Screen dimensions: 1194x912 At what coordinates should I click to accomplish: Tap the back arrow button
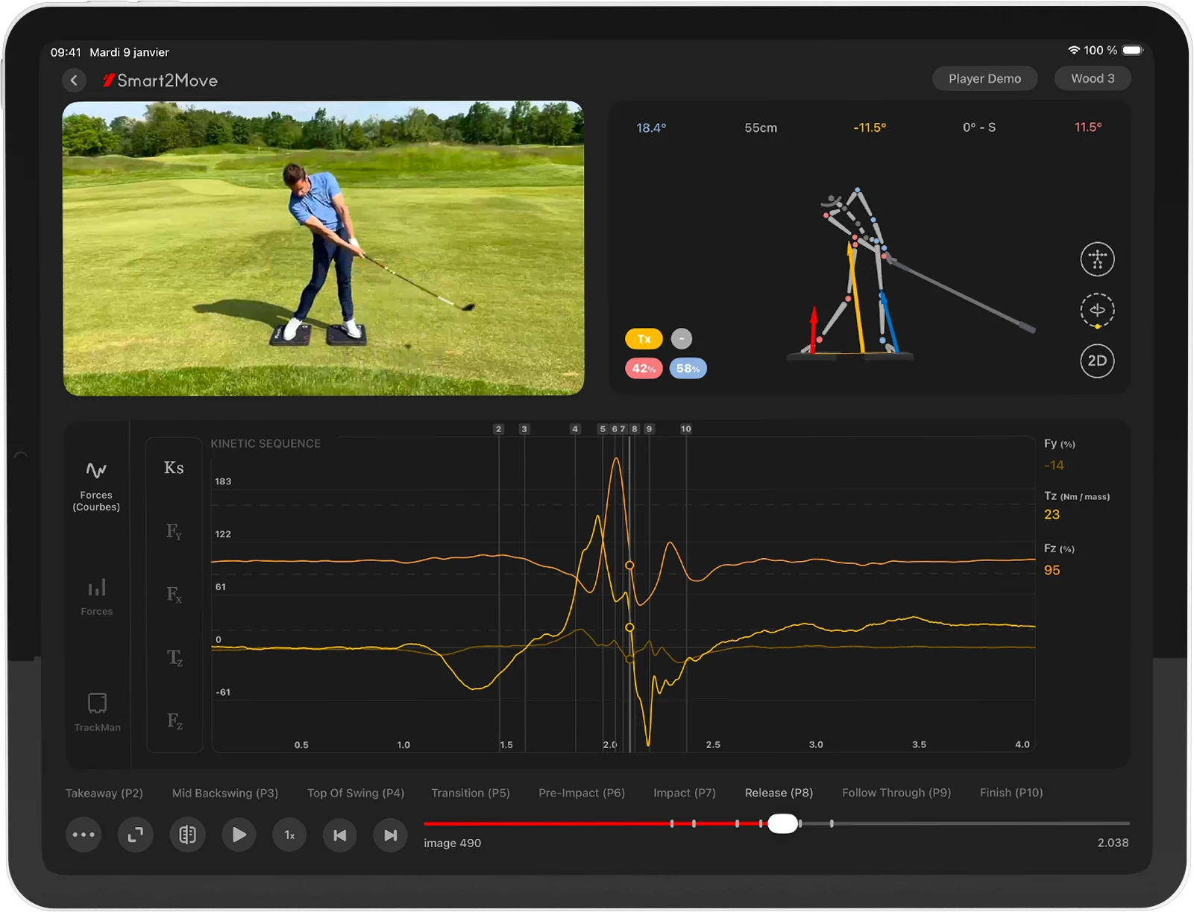pos(74,80)
